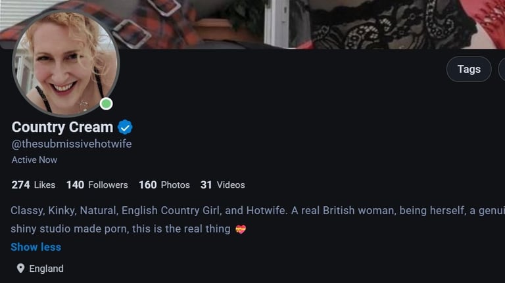View the 274 Likes stat
This screenshot has width=505, height=283.
(x=34, y=185)
